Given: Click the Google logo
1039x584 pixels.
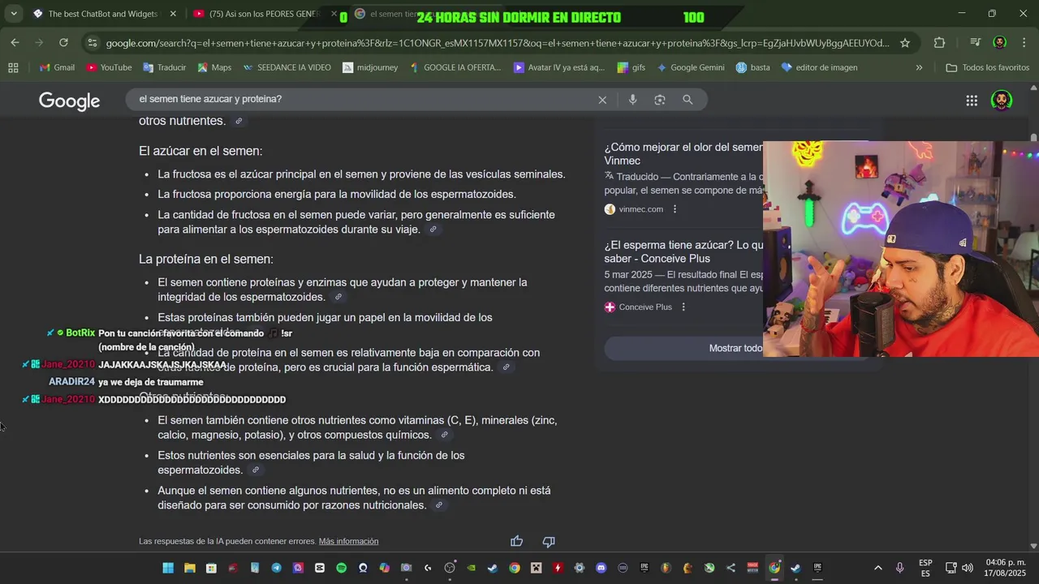Looking at the screenshot, I should pyautogui.click(x=69, y=101).
